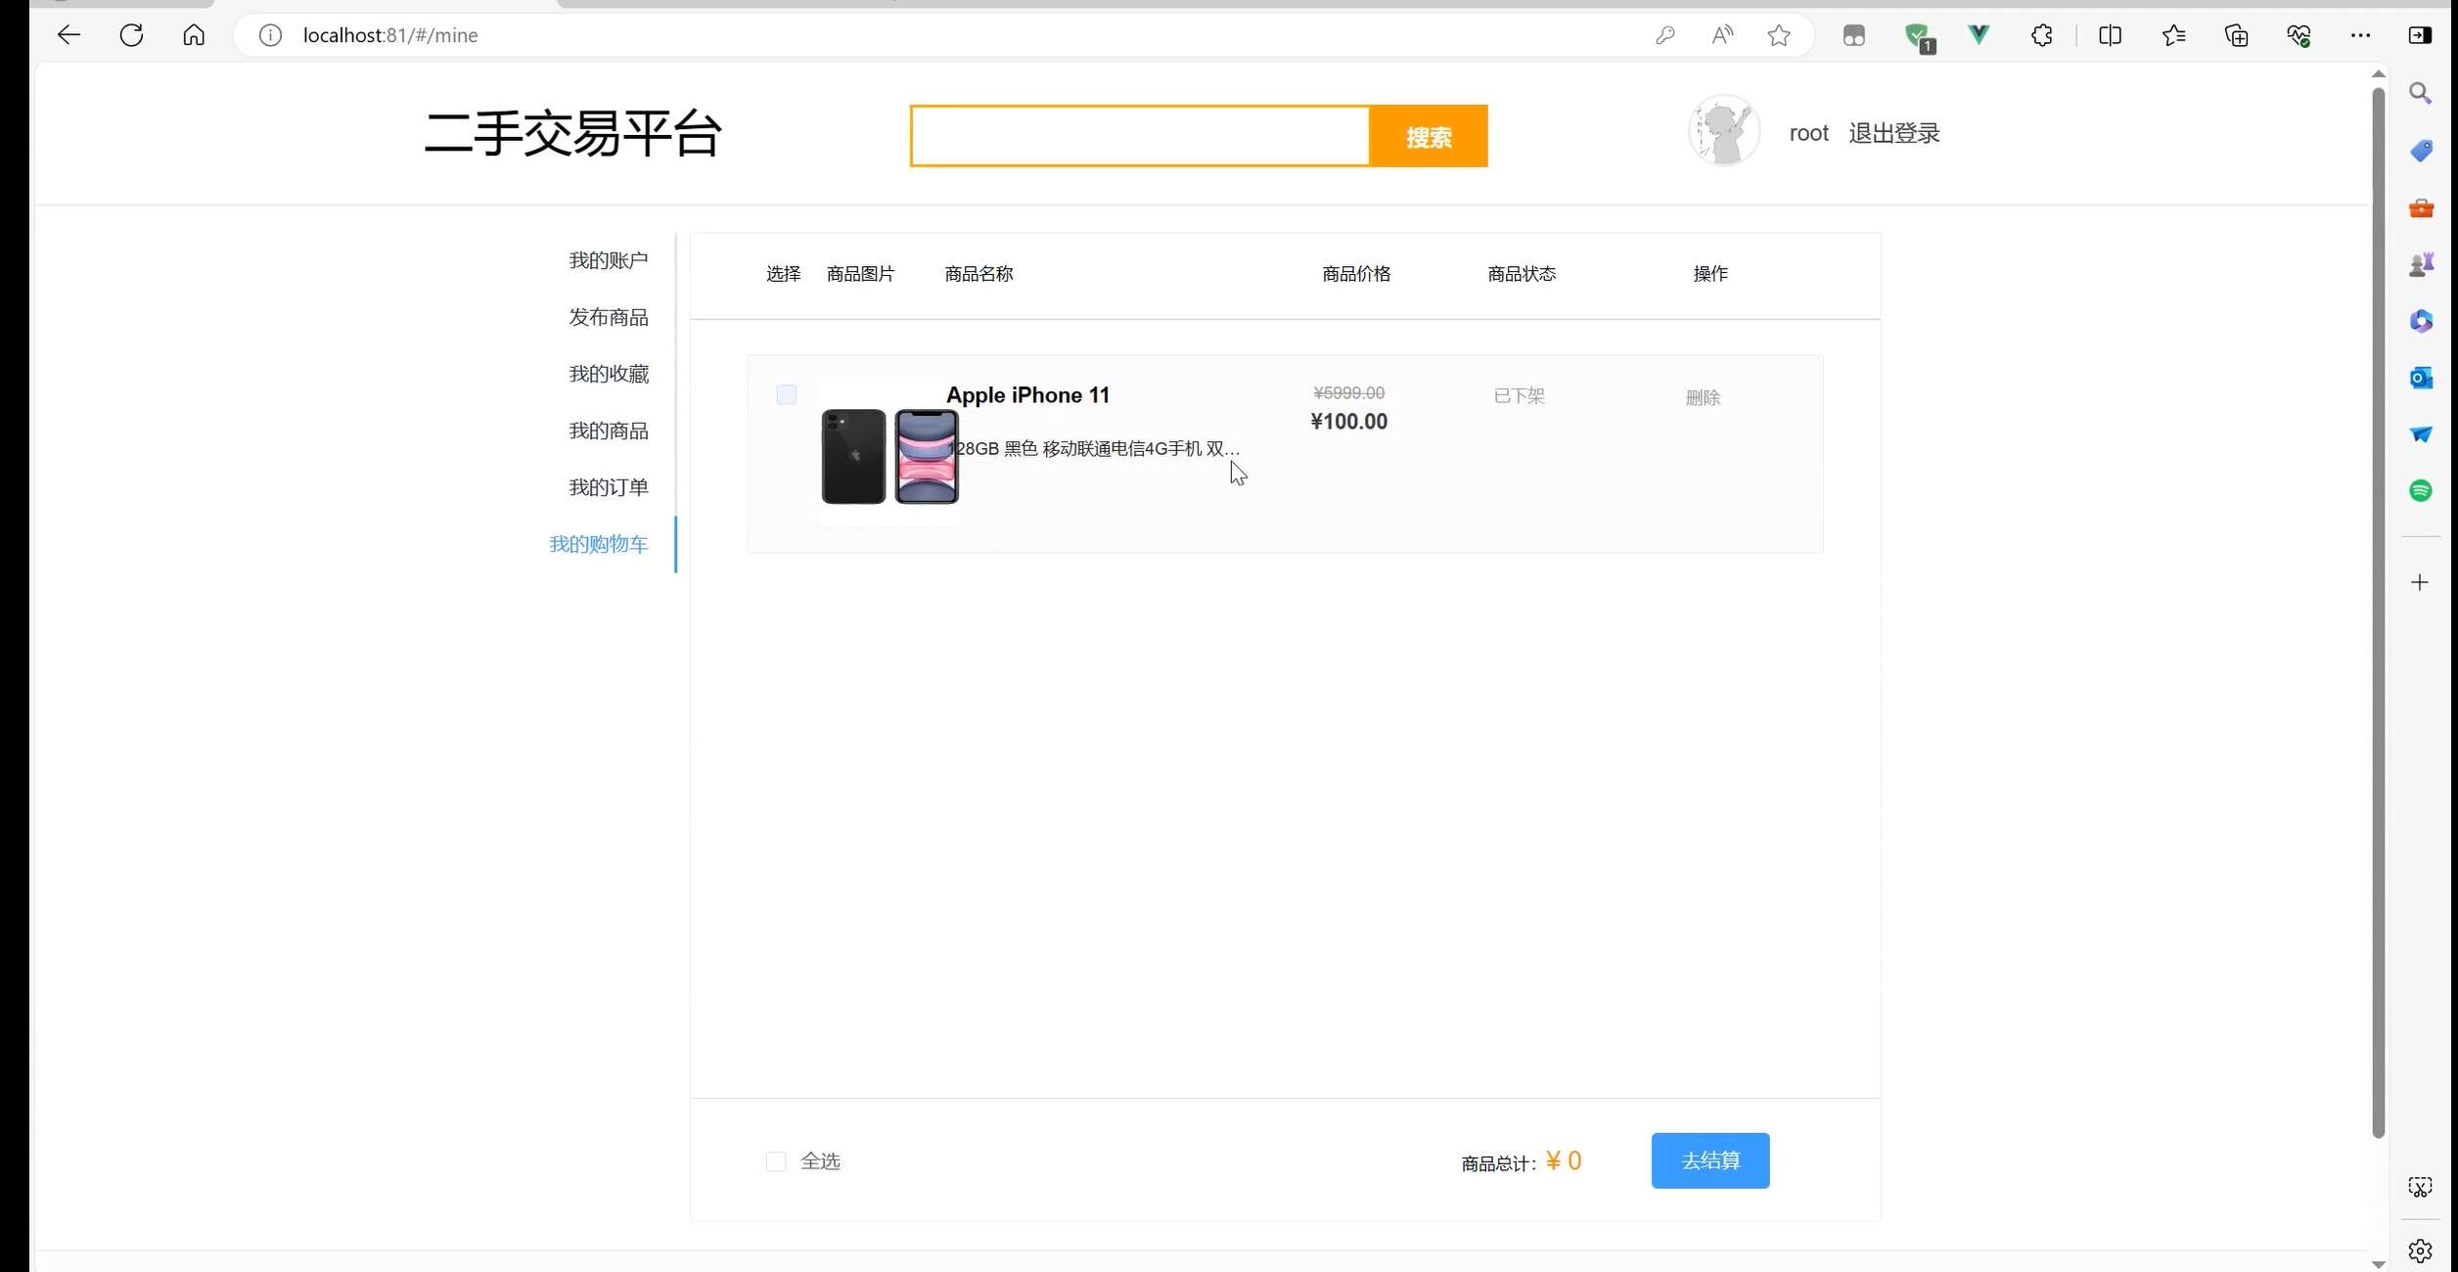Open sidebar settings gear
The image size is (2458, 1272).
pyautogui.click(x=2420, y=1250)
